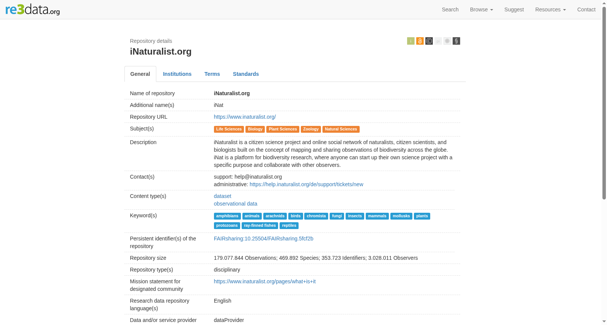Click the greyed-out pi persistent identifier badge
This screenshot has height=325, width=607.
click(438, 41)
